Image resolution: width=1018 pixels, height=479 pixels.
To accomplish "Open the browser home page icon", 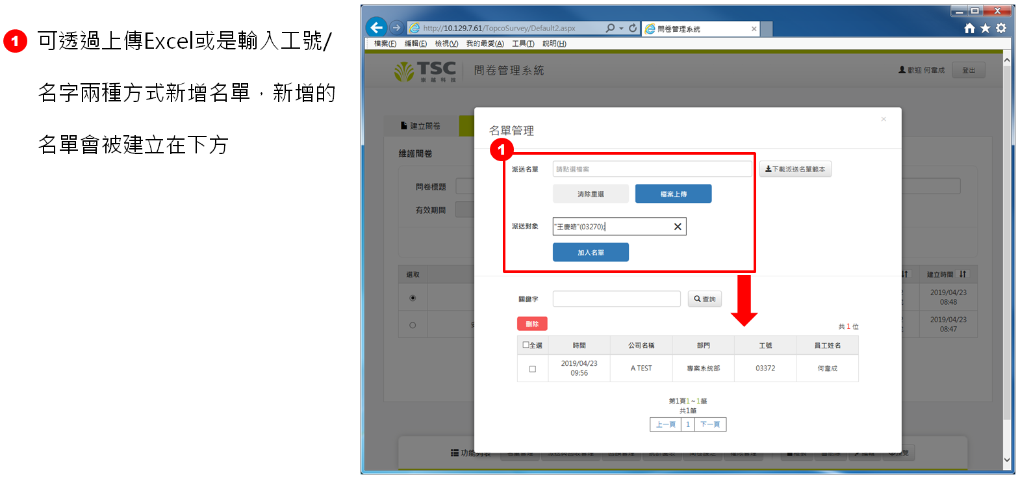I will pyautogui.click(x=969, y=28).
